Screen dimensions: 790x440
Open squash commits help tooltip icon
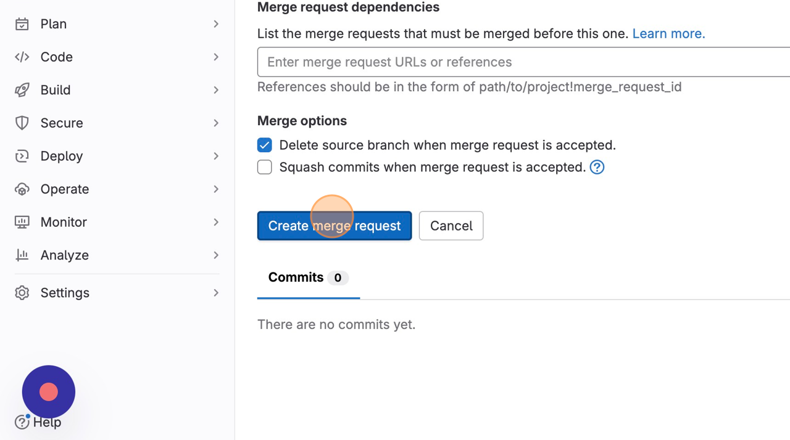(x=597, y=167)
